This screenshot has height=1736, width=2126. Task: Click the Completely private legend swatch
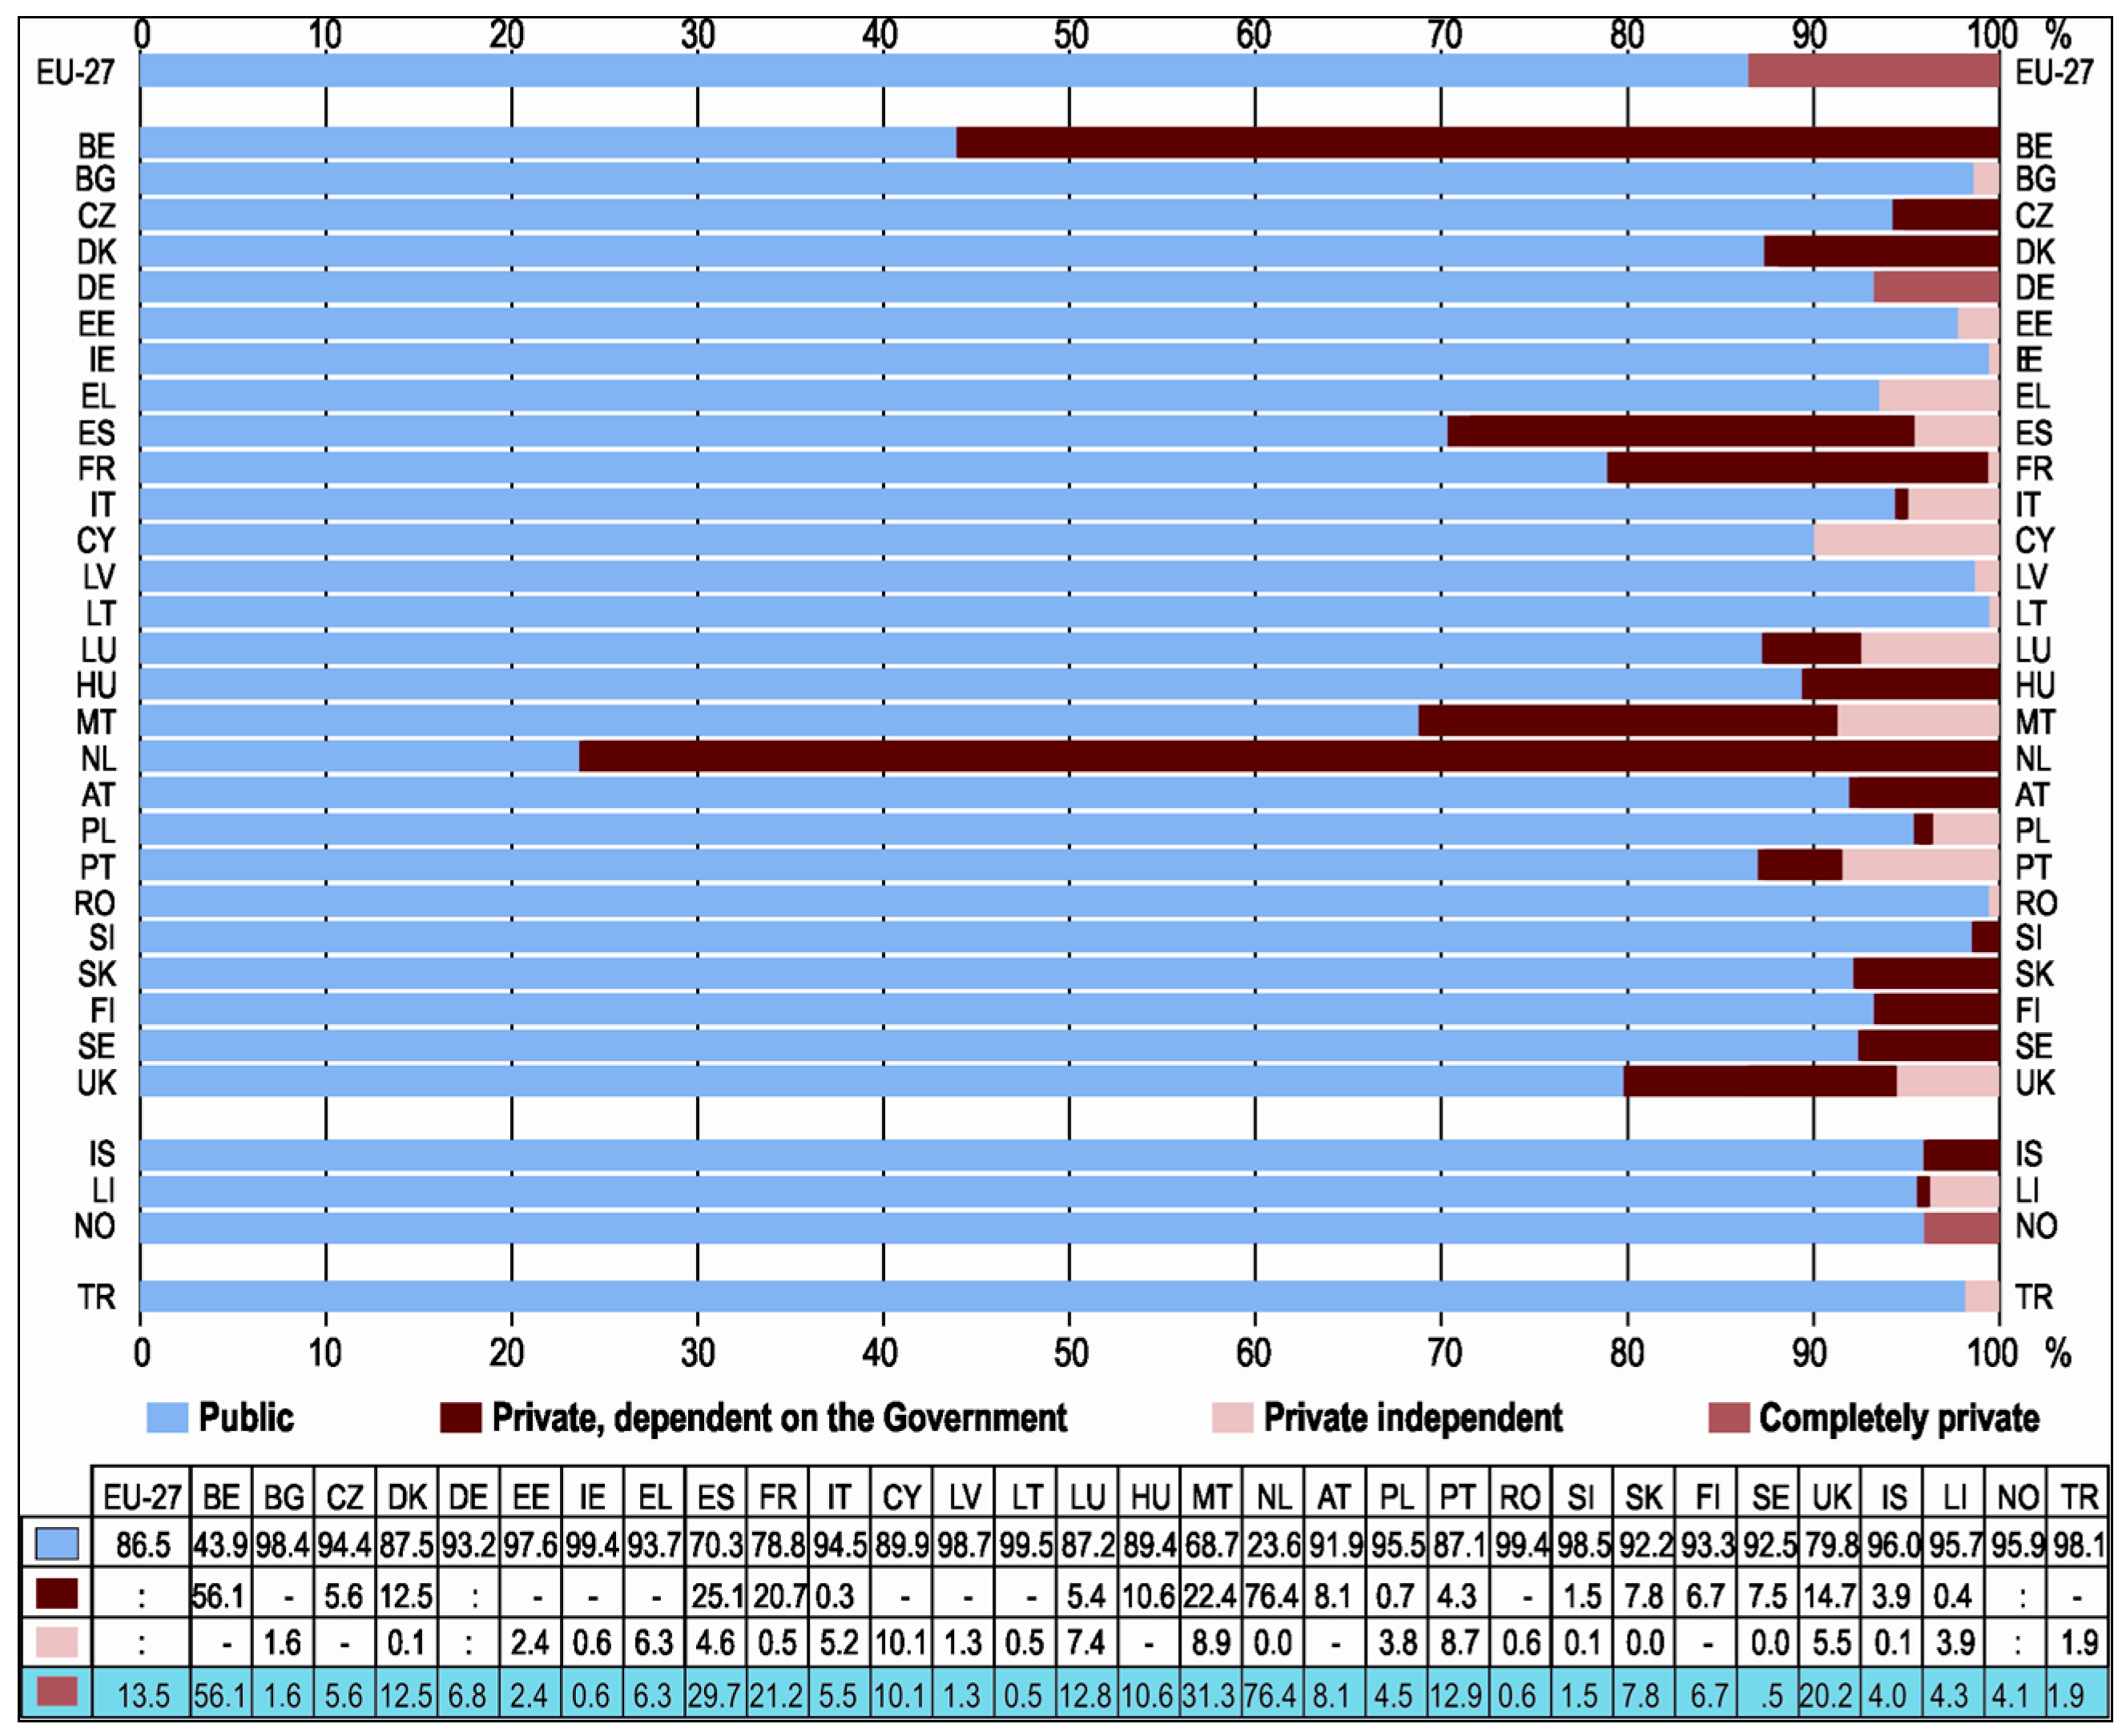tap(1729, 1417)
